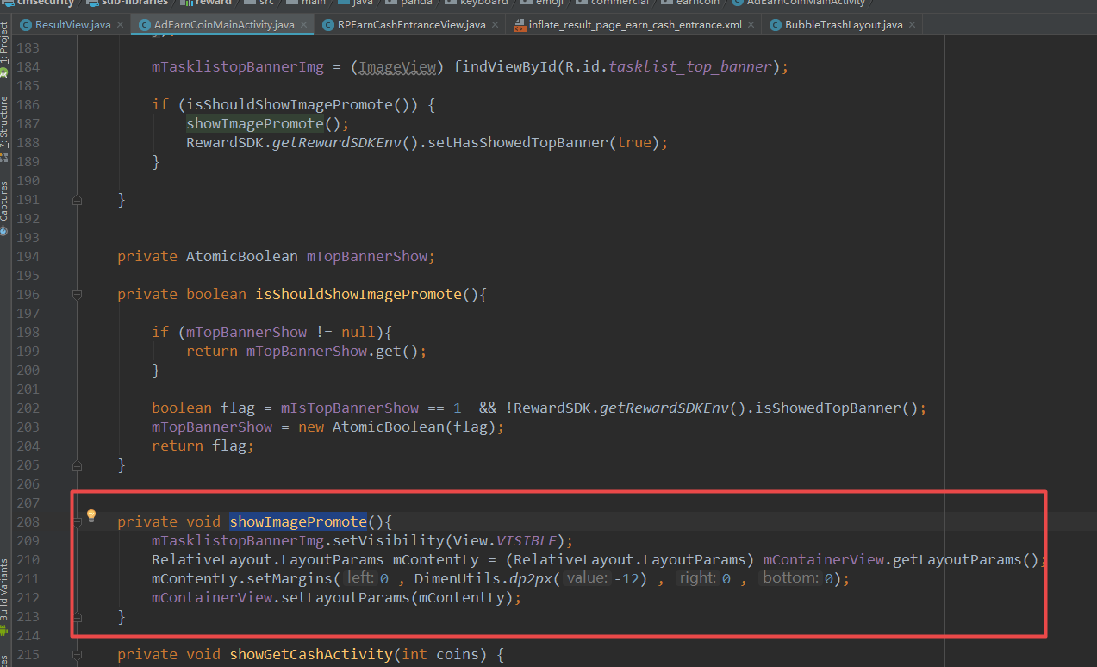Screen dimensions: 1097x667
Task: Open the Build Variants tool window
Action: tap(5, 590)
